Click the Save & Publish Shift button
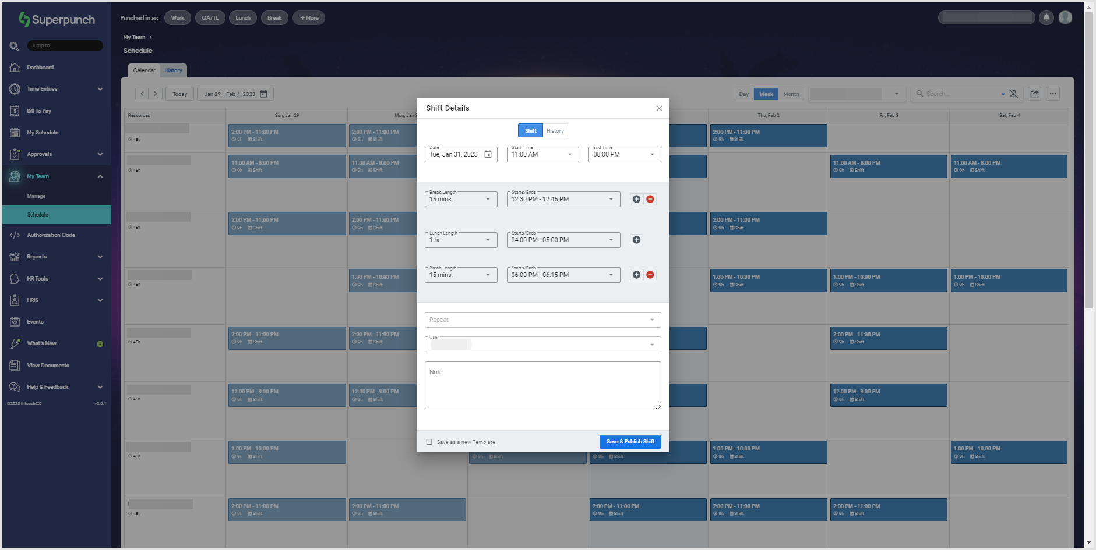This screenshot has width=1096, height=550. pyautogui.click(x=630, y=441)
